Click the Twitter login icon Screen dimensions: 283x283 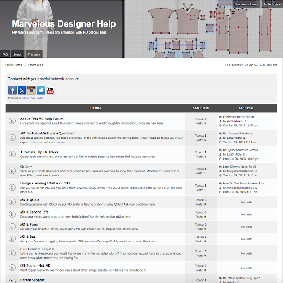pos(41,90)
